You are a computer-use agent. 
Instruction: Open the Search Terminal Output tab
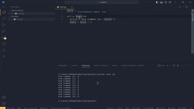click(133, 66)
